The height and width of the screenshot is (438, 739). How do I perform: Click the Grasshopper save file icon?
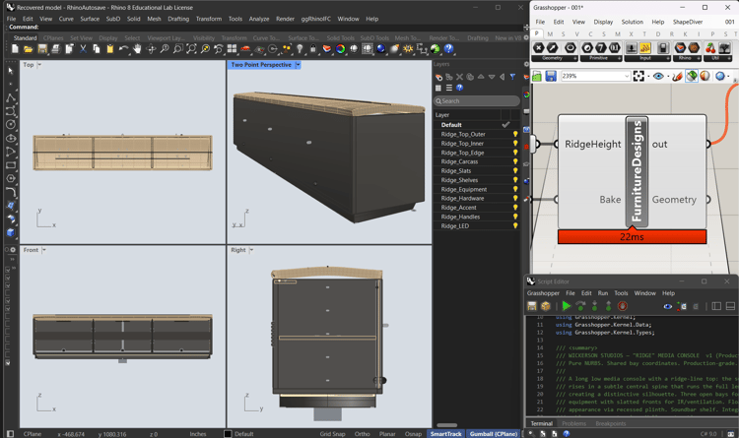[x=551, y=76]
